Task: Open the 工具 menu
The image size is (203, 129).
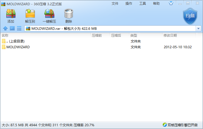Action: click(143, 4)
